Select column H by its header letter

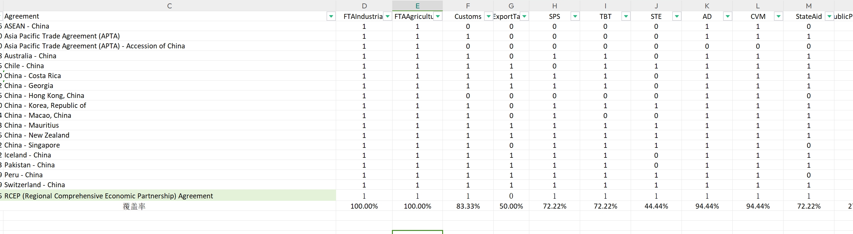tap(555, 6)
